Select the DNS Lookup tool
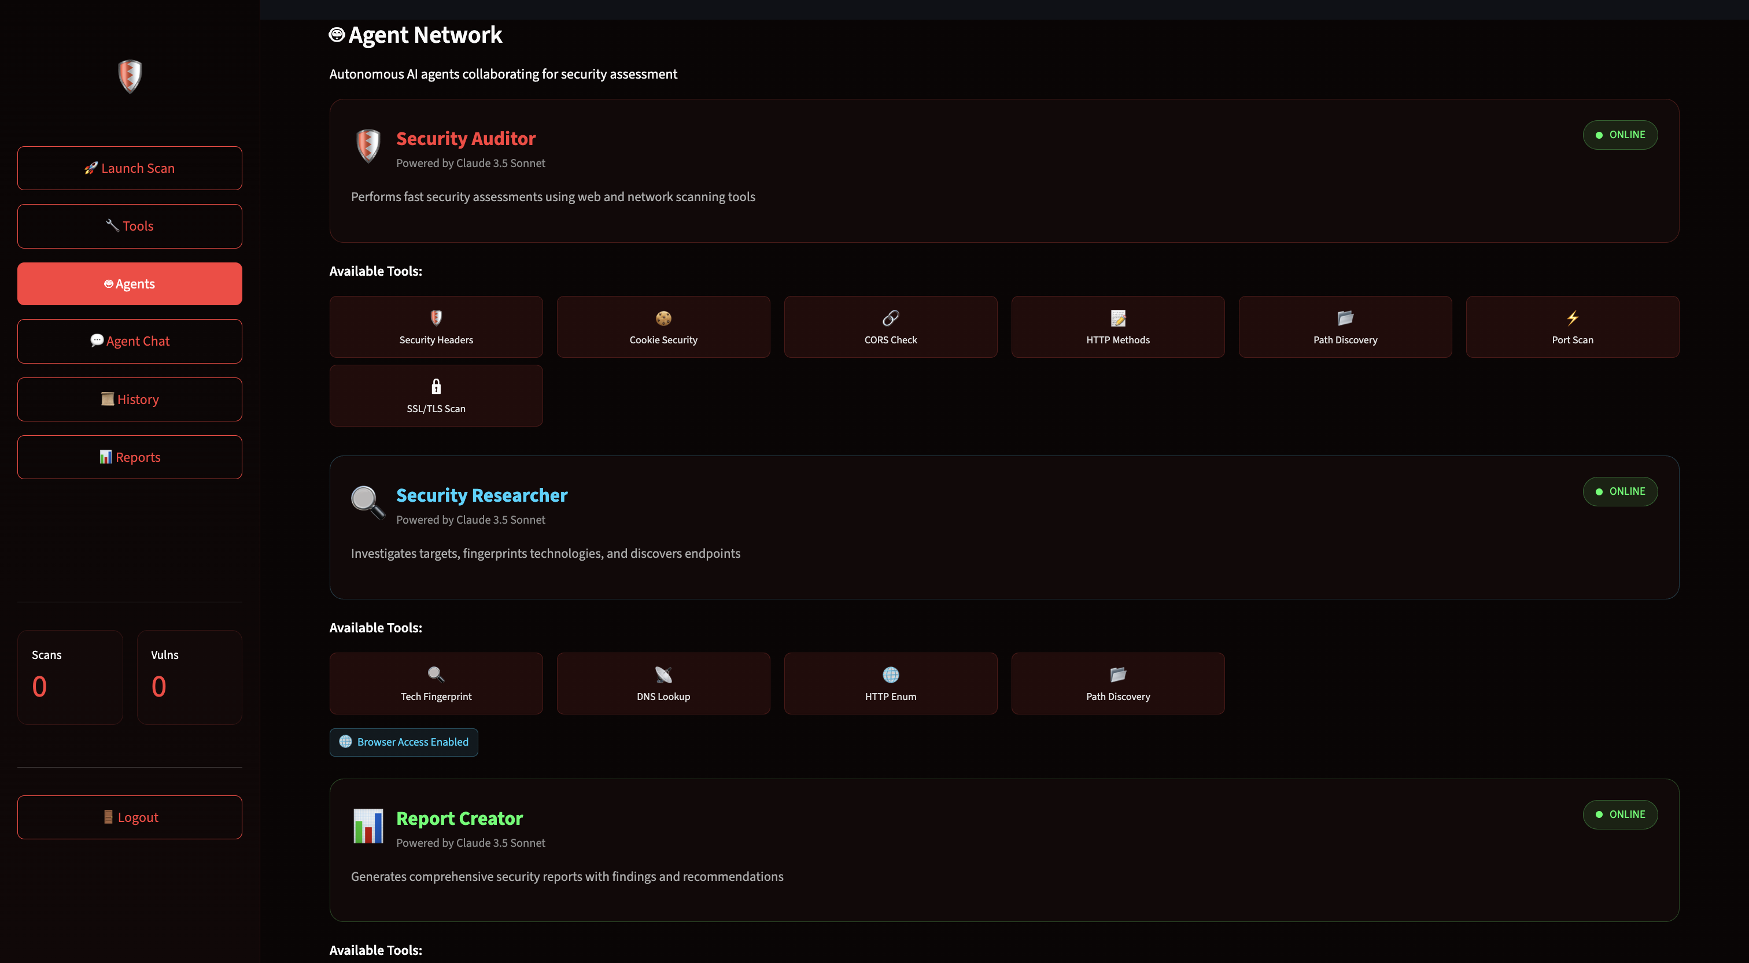 coord(663,683)
